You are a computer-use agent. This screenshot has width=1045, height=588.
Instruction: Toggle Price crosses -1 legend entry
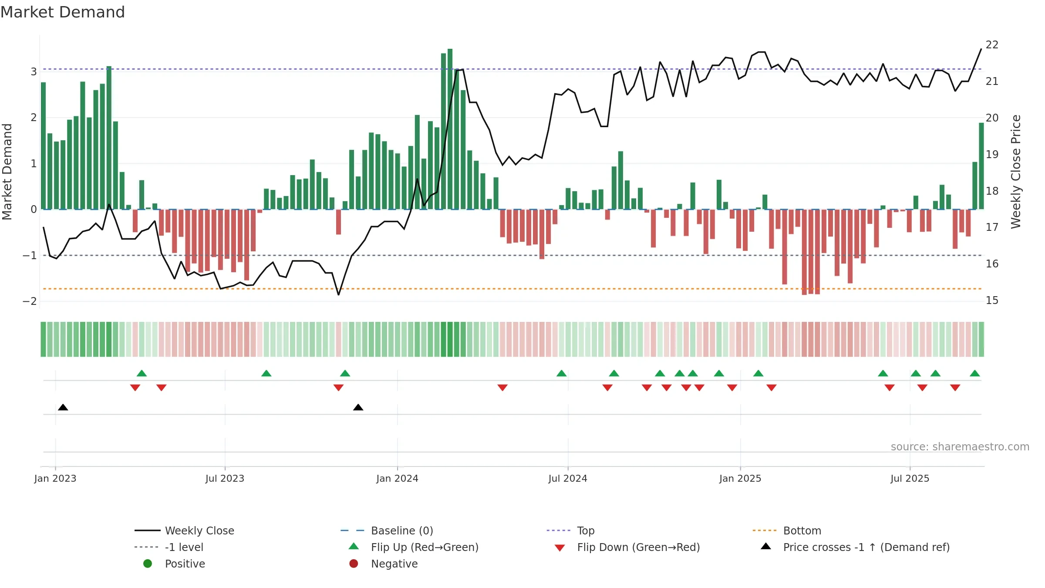(855, 547)
